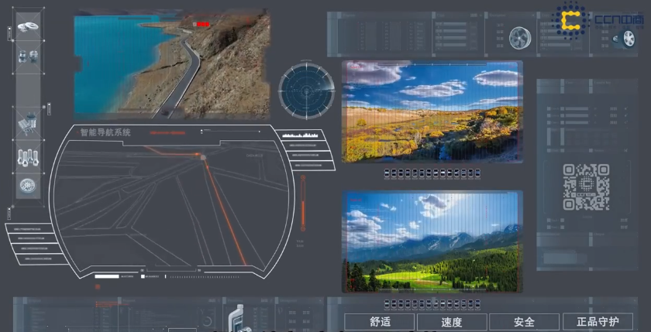Click the orange route waypoint on map
Screen dimensions: 651x332
coord(203,157)
